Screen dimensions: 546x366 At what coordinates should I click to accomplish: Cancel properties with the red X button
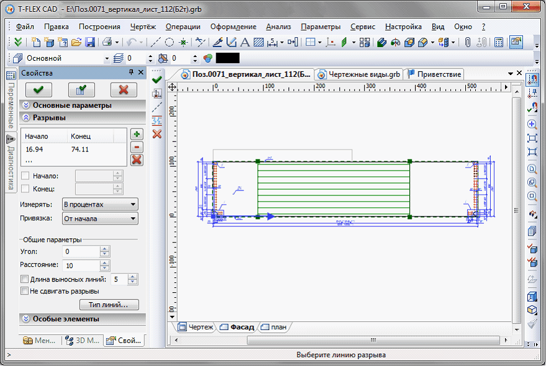pyautogui.click(x=124, y=90)
